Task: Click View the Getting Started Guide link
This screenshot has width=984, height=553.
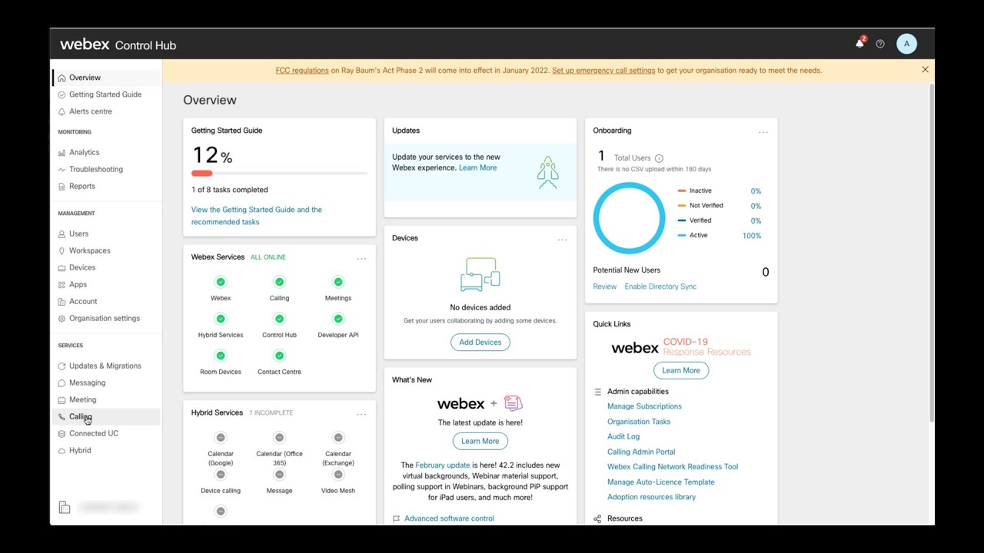Action: 257,216
